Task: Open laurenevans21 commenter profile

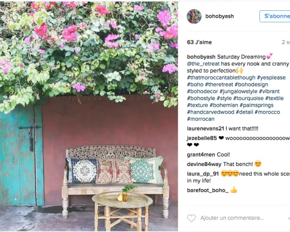Action: 205,129
